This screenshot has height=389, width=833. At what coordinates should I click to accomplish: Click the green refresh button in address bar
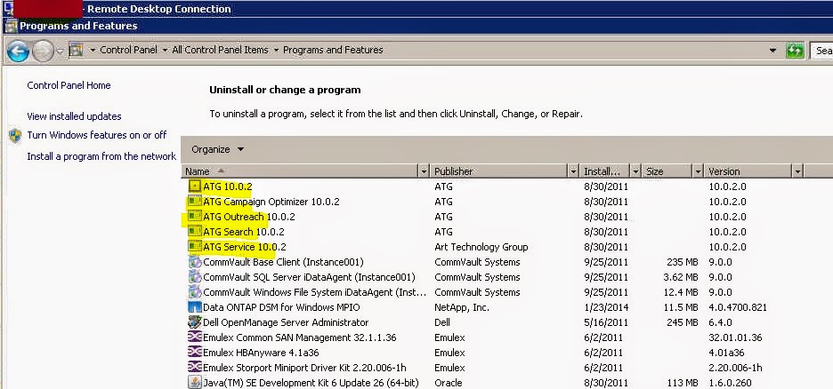(x=795, y=51)
